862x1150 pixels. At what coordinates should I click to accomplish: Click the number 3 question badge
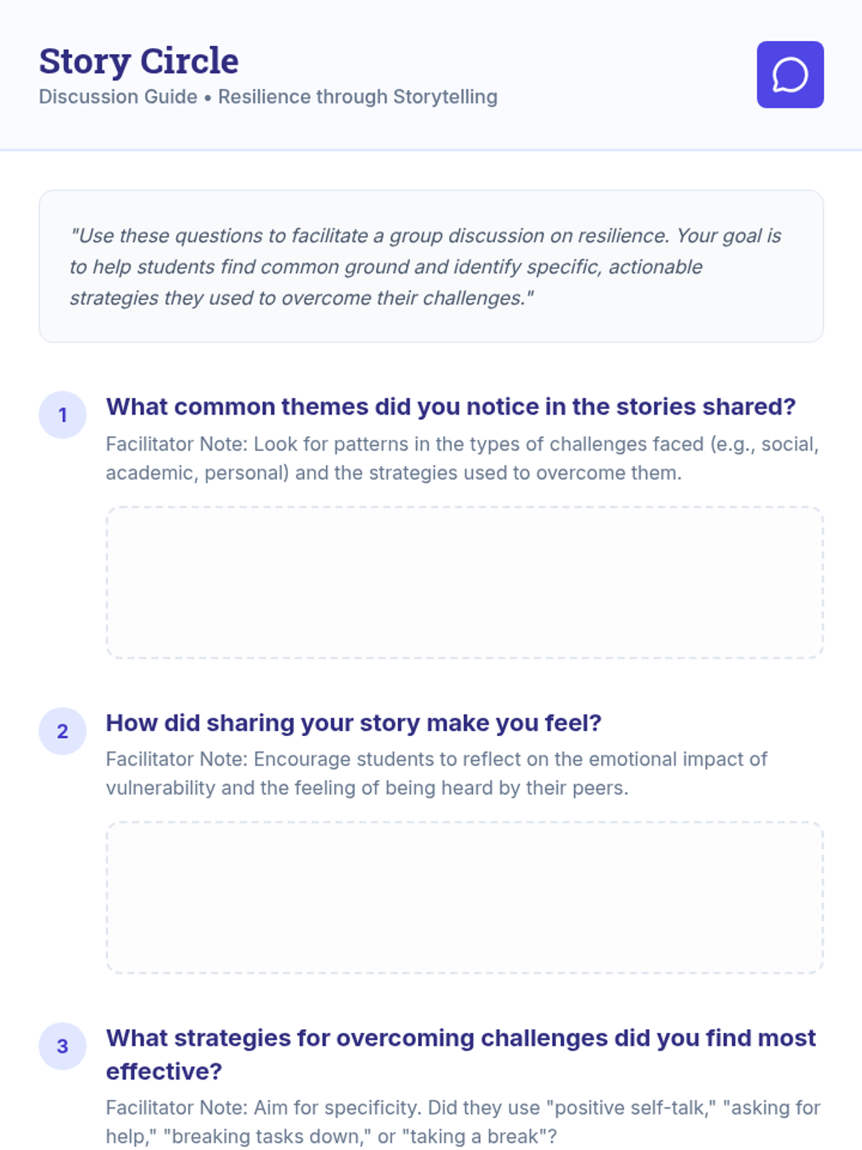62,1046
